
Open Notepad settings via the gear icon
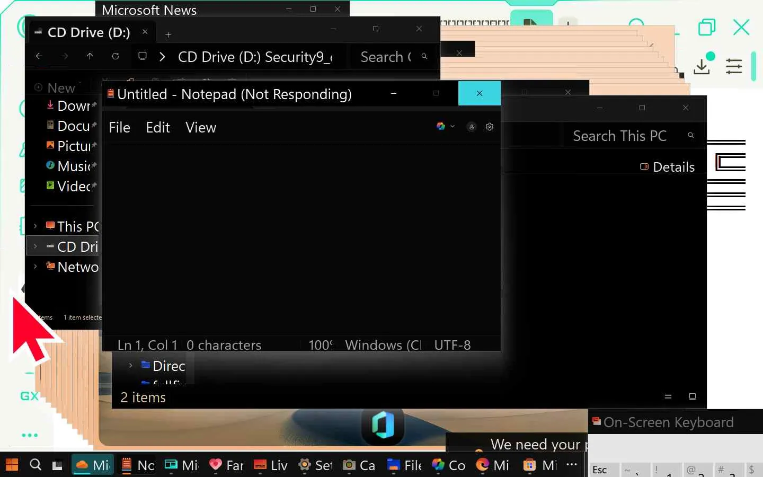(490, 127)
